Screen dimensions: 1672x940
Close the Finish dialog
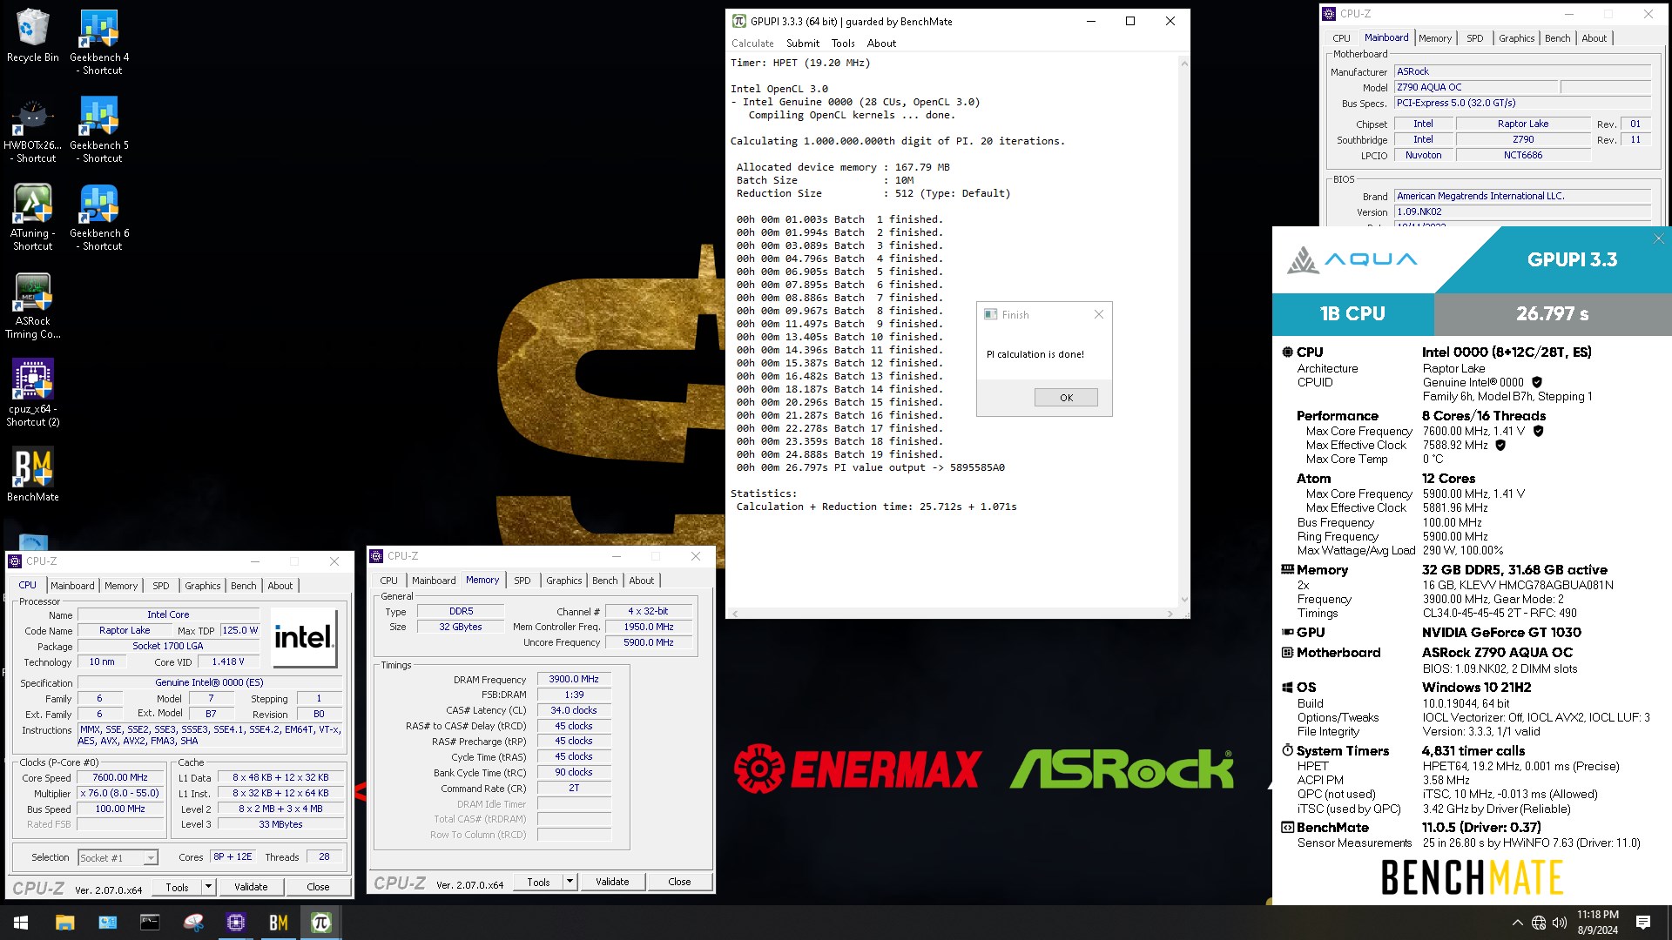tap(1099, 314)
